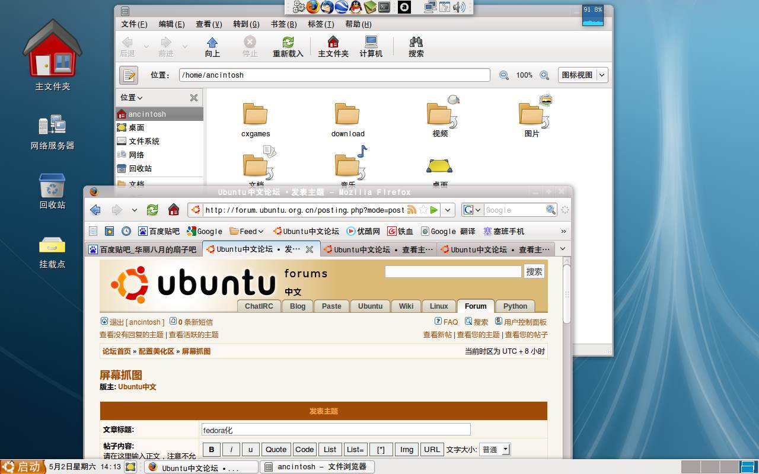
Task: Open the 文字大小 font size dropdown
Action: (496, 449)
